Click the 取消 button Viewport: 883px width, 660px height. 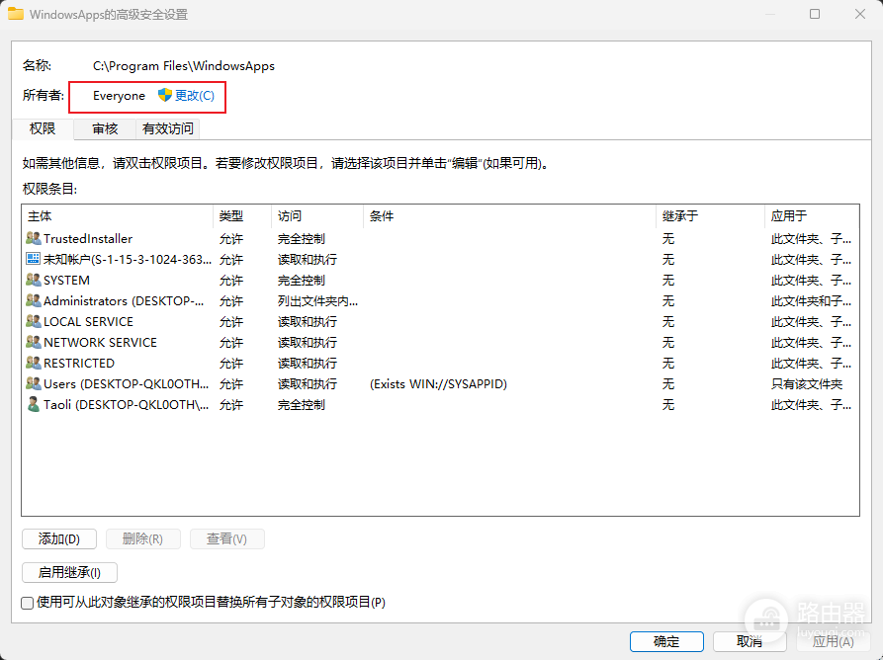click(x=750, y=641)
